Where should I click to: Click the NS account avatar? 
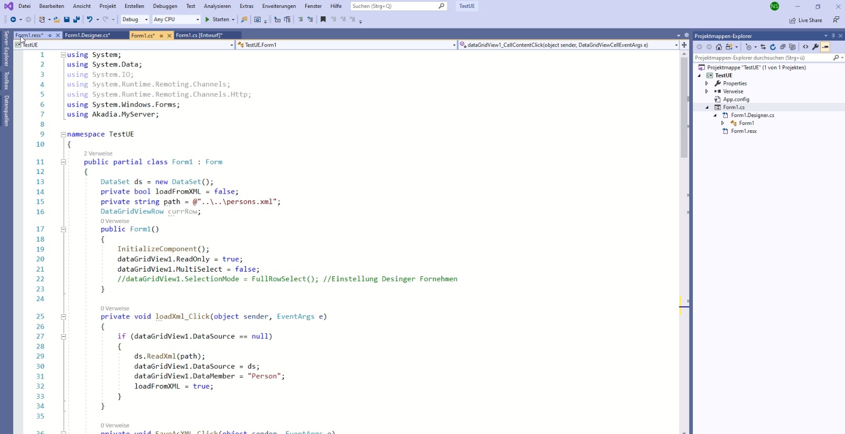click(774, 6)
